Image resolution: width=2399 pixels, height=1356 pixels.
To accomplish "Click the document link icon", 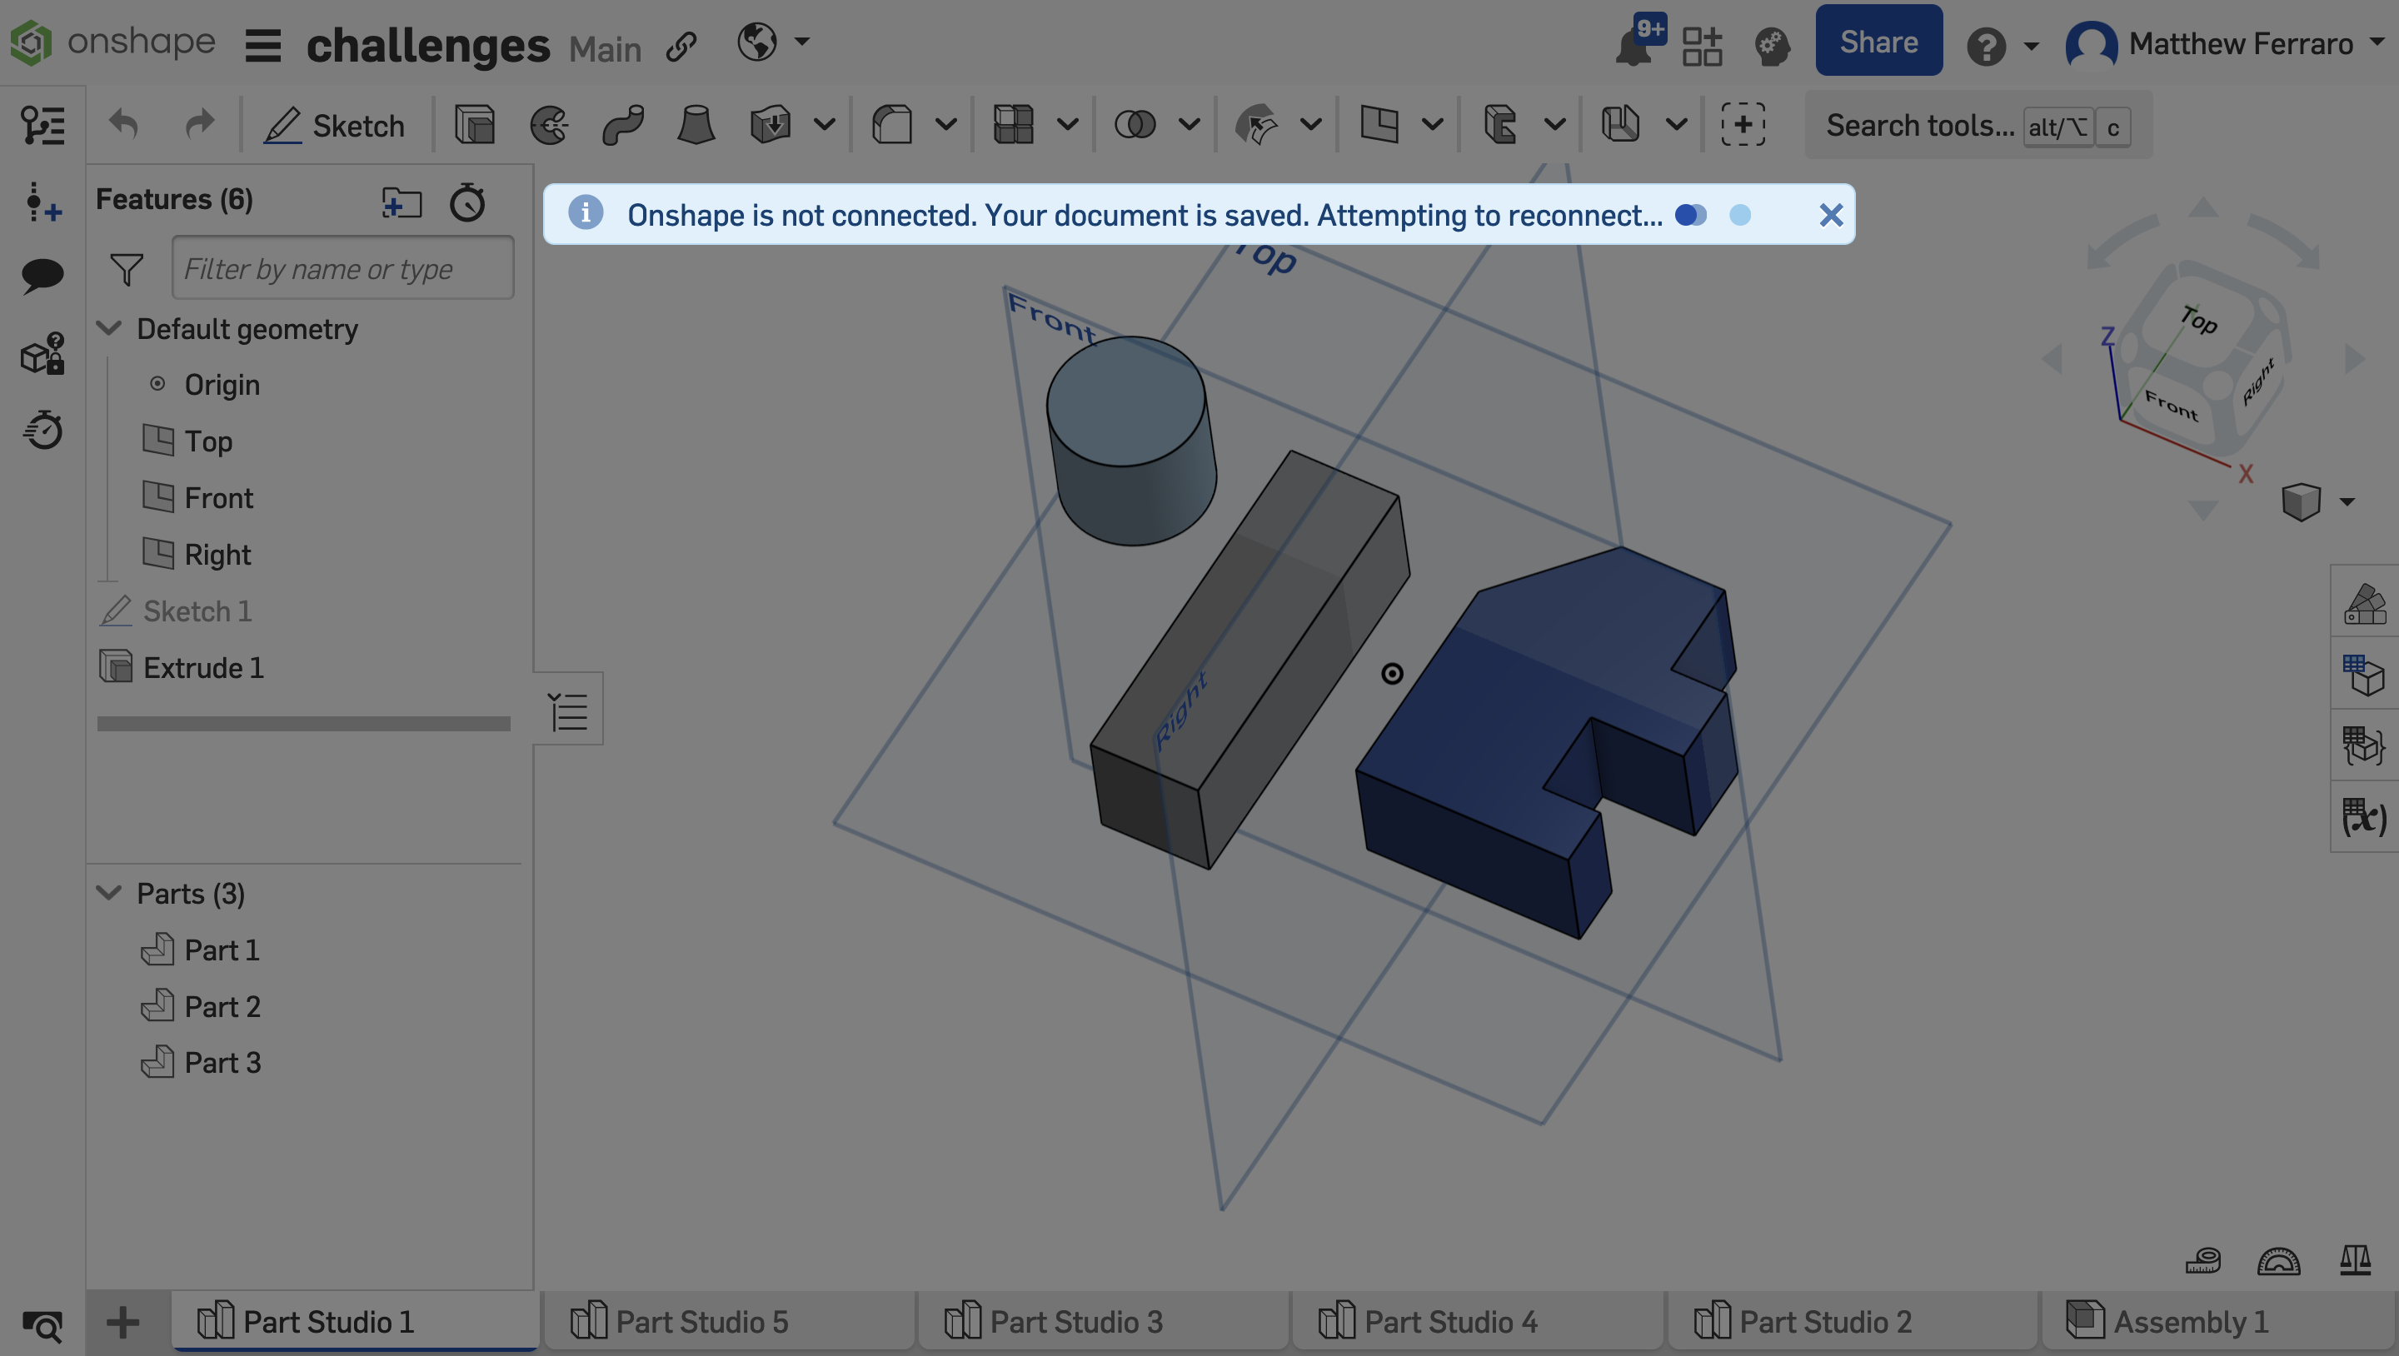I will [x=681, y=46].
